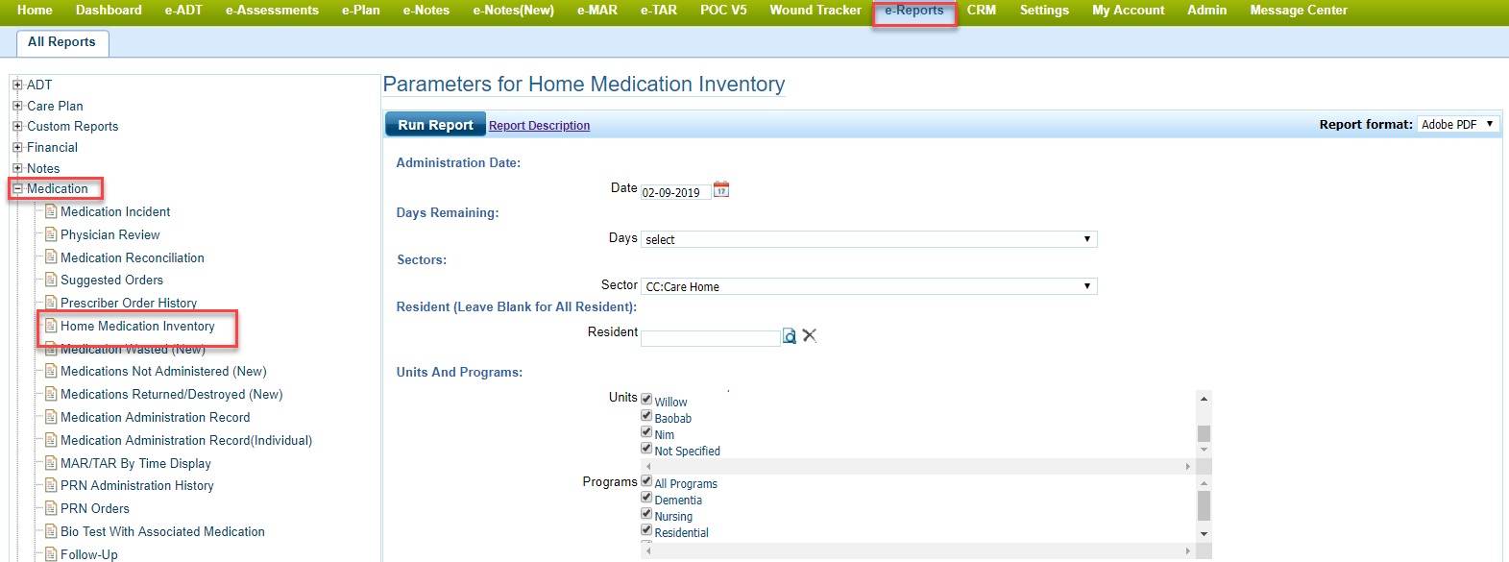Image resolution: width=1509 pixels, height=562 pixels.
Task: Open the Days Remaining select dropdown
Action: coord(868,239)
